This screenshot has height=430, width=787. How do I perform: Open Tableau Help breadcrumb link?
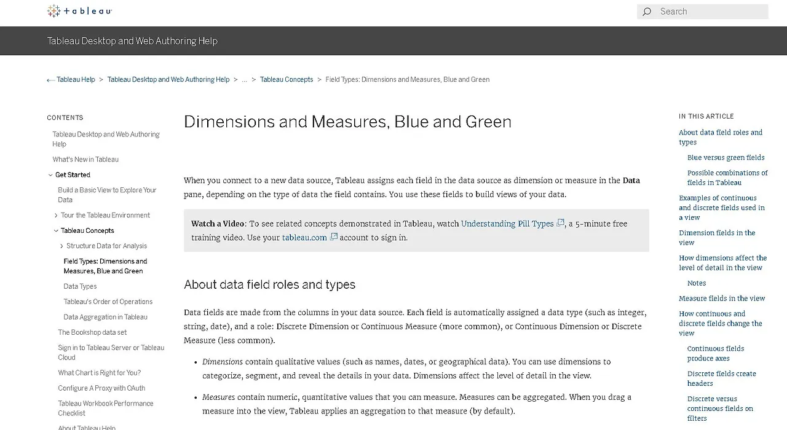[x=76, y=80]
